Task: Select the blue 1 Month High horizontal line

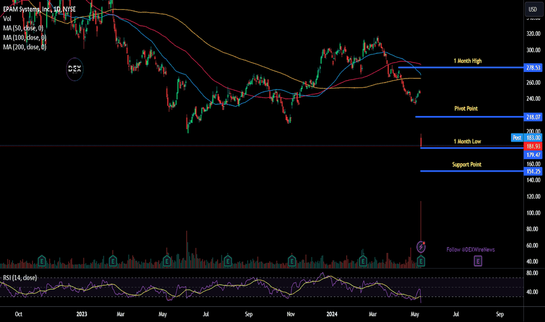Action: [461, 67]
